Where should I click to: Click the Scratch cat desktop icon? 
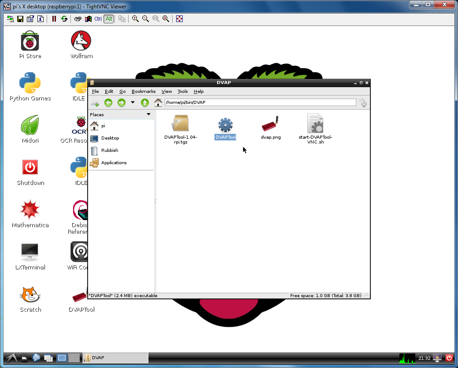pyautogui.click(x=30, y=298)
